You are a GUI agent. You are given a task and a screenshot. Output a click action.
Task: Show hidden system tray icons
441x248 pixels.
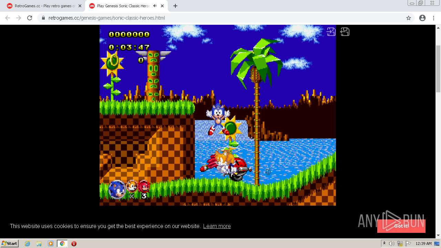click(x=384, y=244)
